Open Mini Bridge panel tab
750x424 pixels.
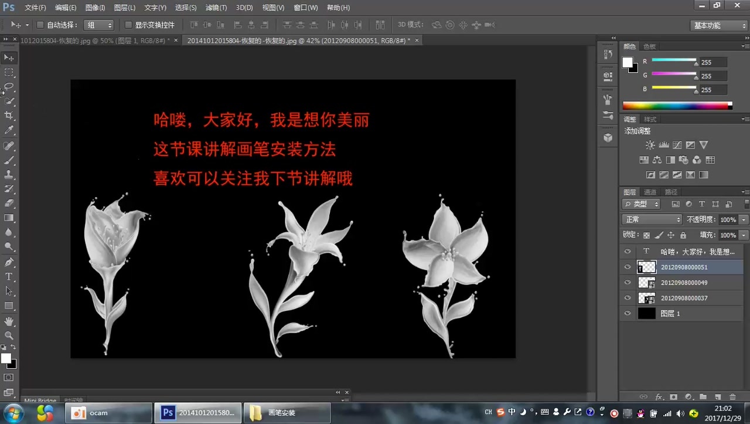40,401
